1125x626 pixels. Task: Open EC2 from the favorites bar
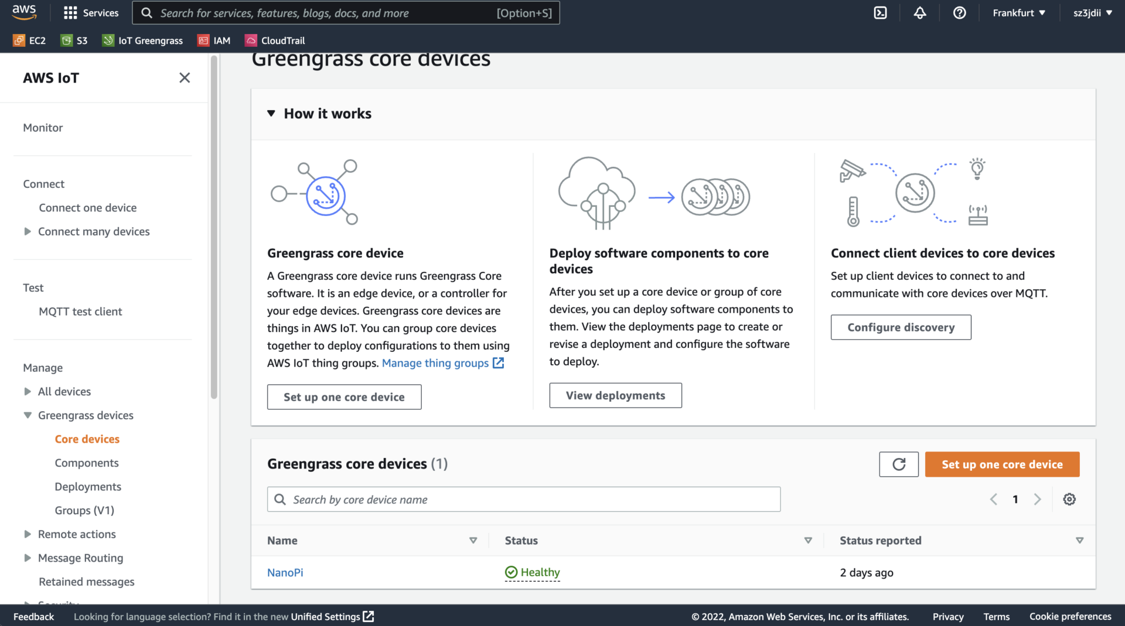(29, 40)
